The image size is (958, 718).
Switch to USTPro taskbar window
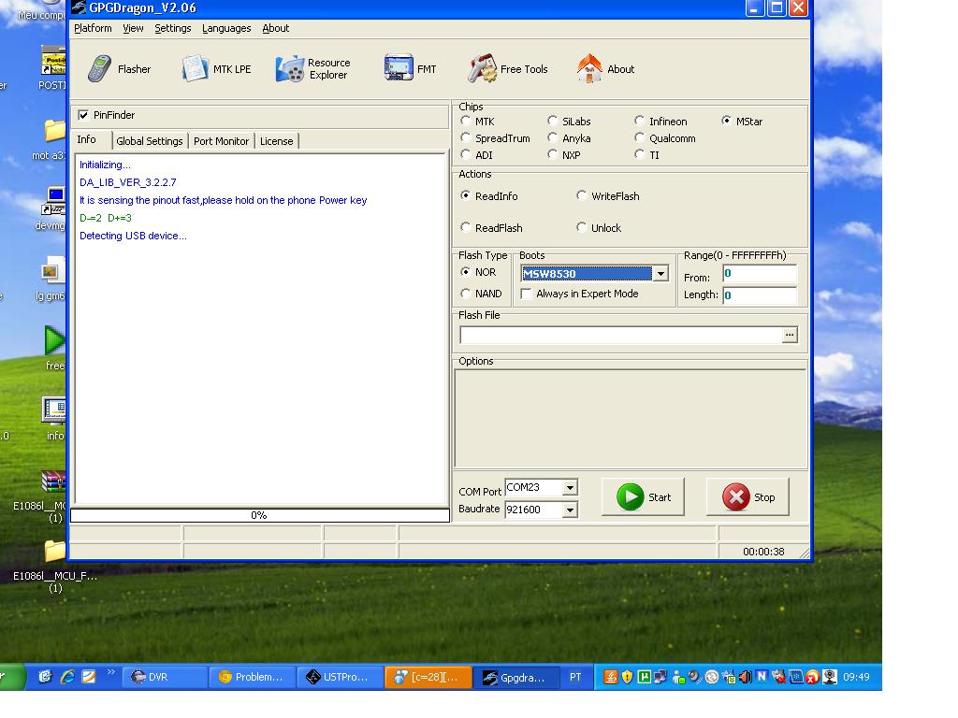340,677
